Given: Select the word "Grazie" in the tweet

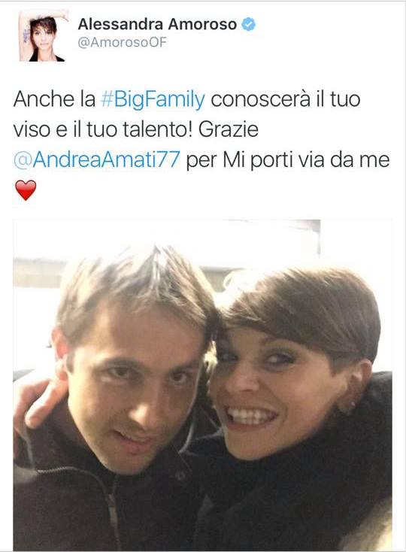Looking at the screenshot, I should click(x=229, y=129).
